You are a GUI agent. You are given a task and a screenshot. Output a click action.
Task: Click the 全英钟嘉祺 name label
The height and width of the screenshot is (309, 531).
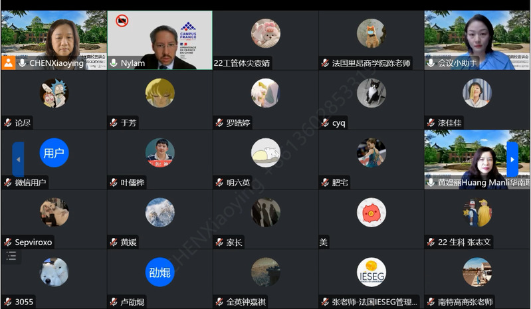coord(246,302)
